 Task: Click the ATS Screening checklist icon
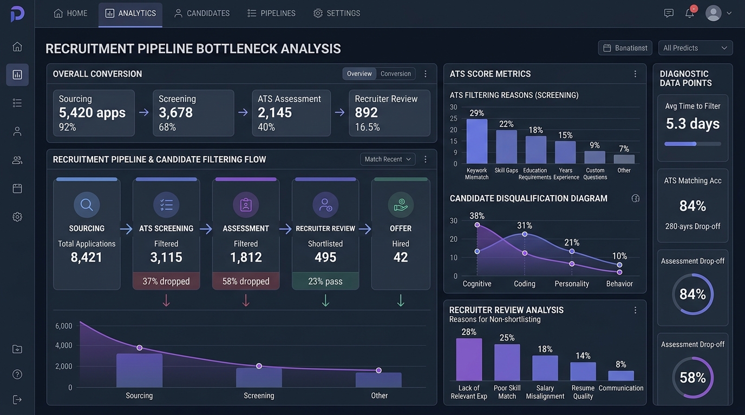166,205
